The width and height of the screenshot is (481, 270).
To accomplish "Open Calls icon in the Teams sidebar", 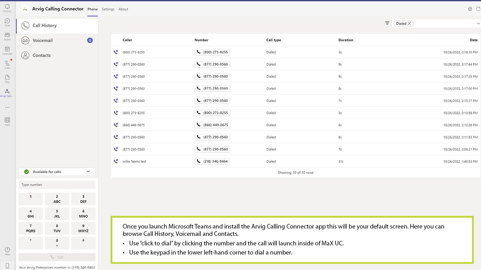I will 7,65.
